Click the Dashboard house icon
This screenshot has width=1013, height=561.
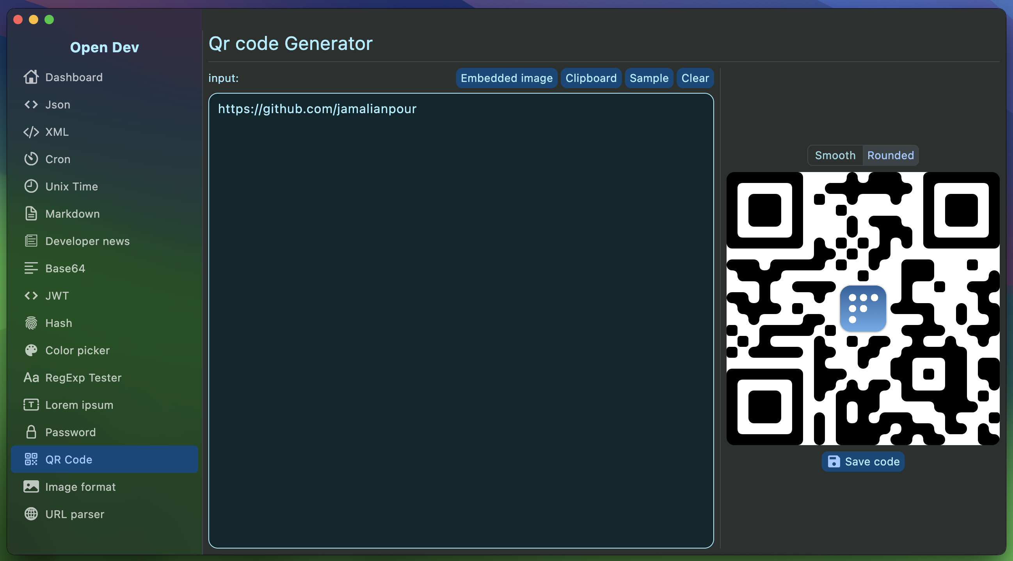(31, 77)
